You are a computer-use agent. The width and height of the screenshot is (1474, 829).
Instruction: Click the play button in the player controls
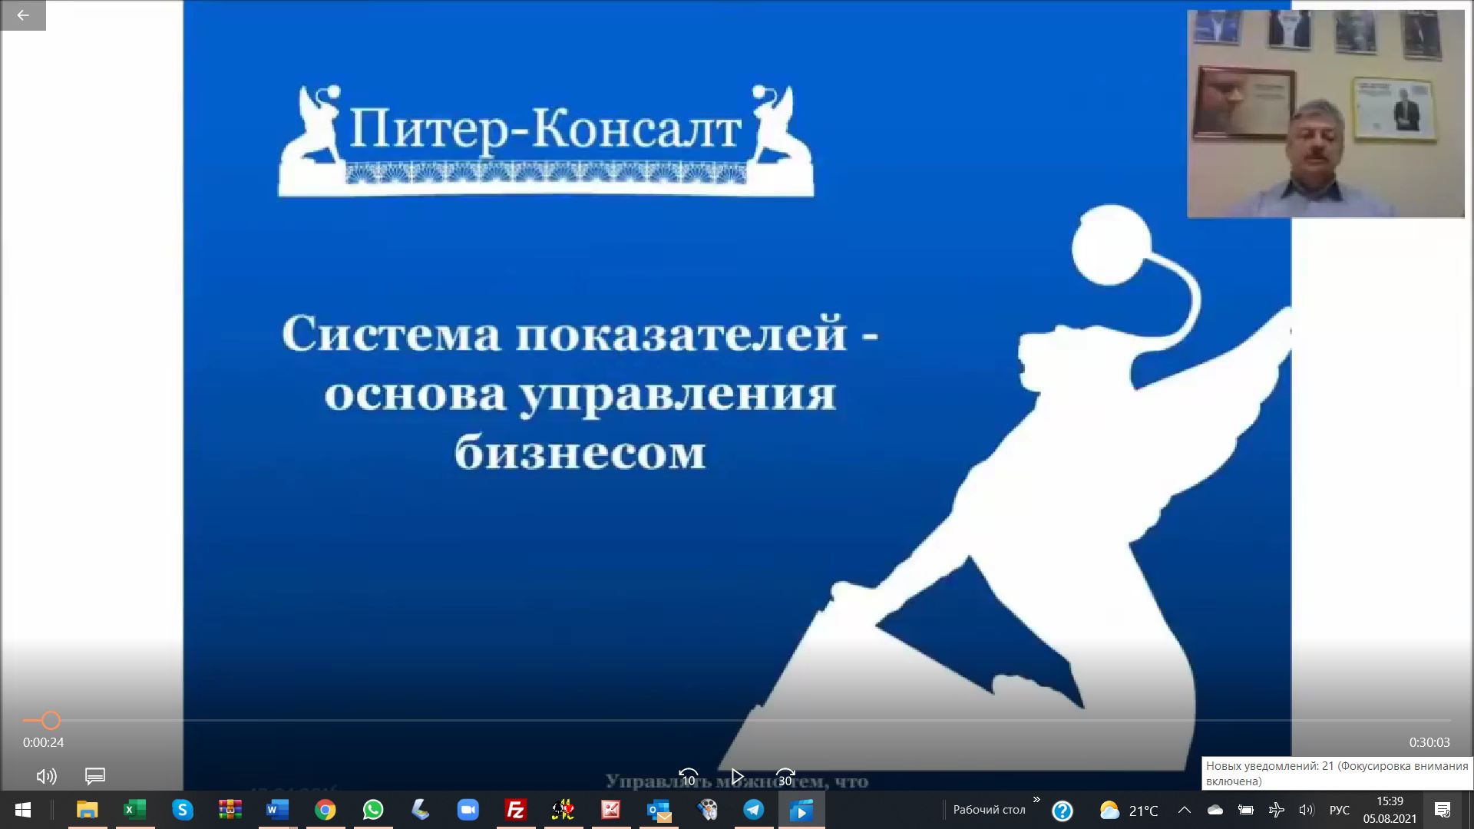[737, 775]
